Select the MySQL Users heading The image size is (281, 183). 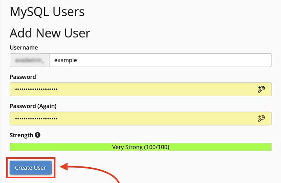tap(47, 12)
